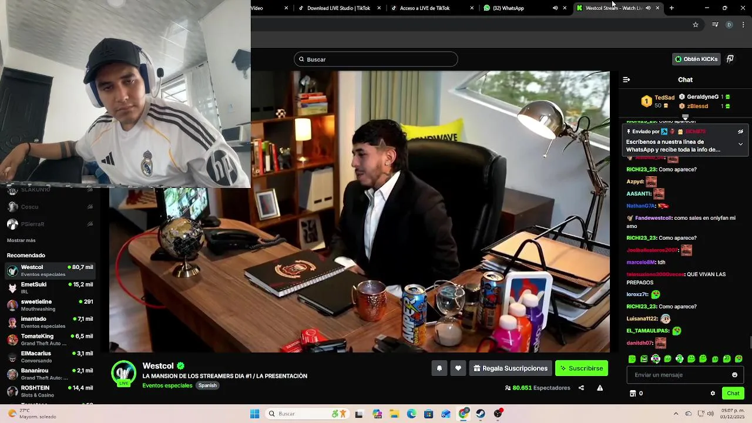This screenshot has height=423, width=752.
Task: Click the Spanish language tag
Action: [207, 385]
